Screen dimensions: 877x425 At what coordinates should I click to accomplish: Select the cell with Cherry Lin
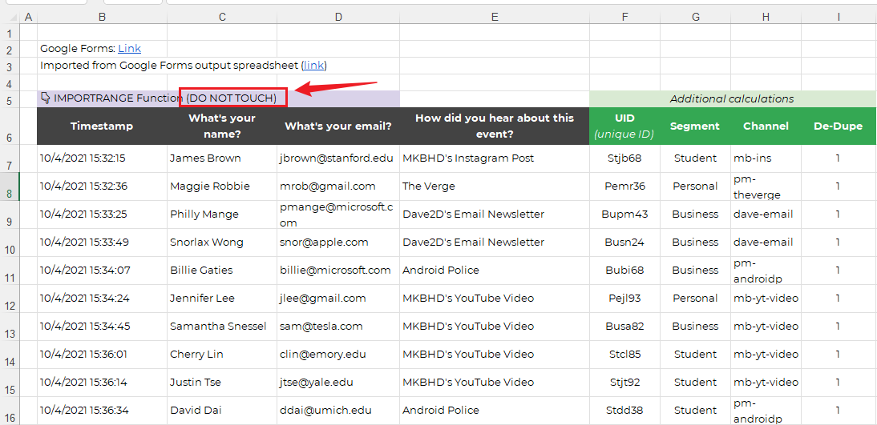click(x=222, y=355)
